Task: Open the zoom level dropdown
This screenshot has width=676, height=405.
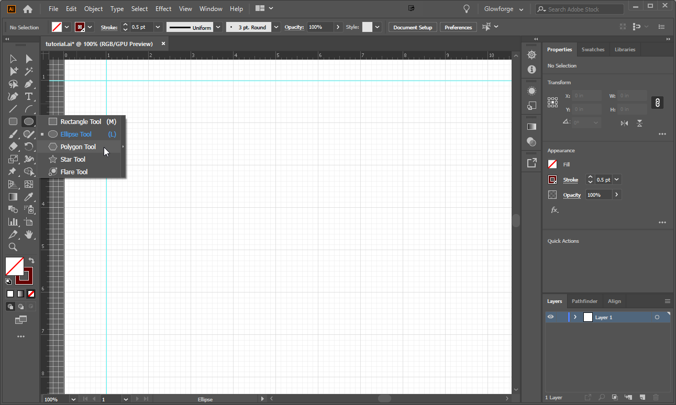Action: click(73, 399)
